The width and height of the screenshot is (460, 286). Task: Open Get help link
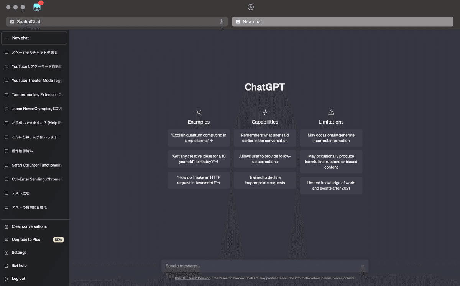tap(34, 266)
